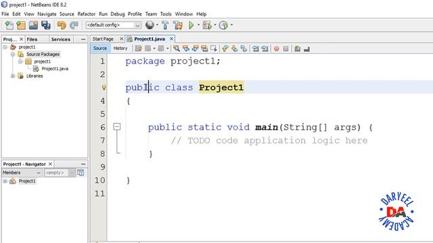Click Toggle Bookmark icon
The height and width of the screenshot is (243, 433).
coord(244,49)
